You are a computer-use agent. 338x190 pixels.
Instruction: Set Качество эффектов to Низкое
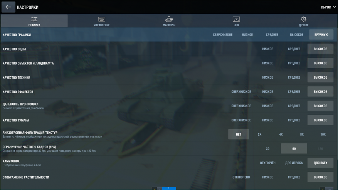point(267,92)
